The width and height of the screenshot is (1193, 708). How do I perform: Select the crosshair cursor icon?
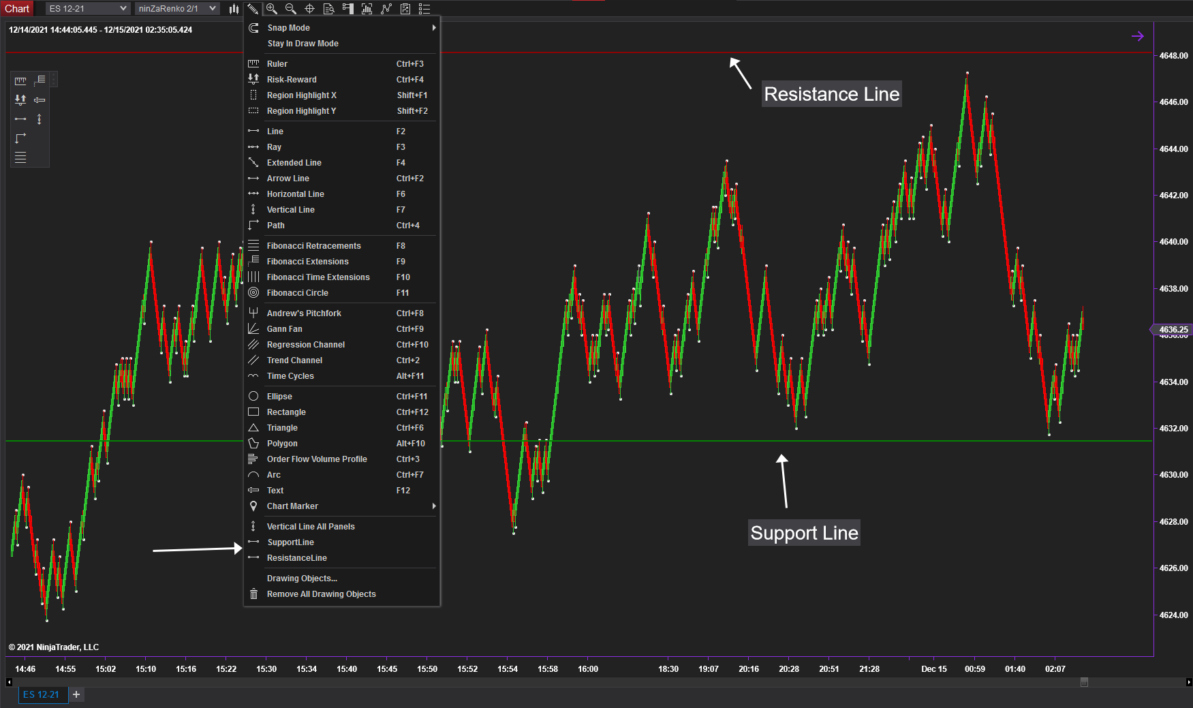[x=309, y=9]
